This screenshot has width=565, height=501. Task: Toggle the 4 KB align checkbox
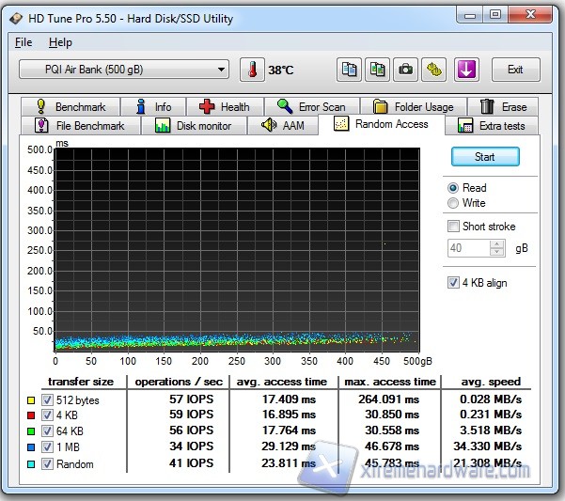(454, 283)
